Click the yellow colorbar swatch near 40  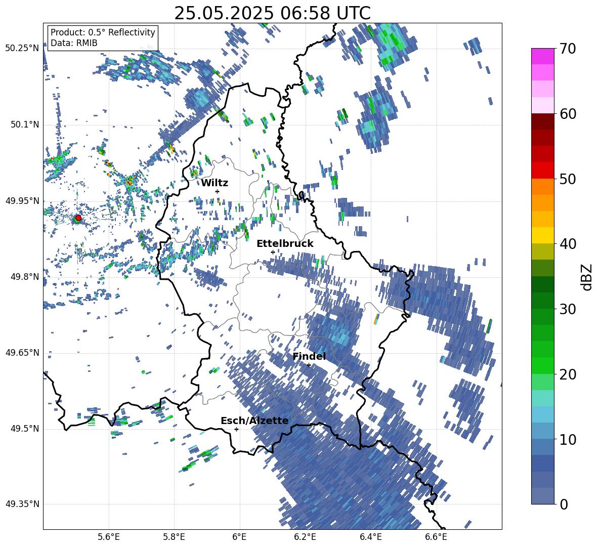[542, 235]
